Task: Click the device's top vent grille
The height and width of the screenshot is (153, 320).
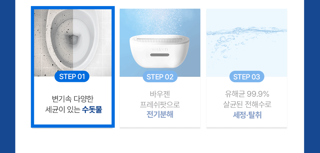Action: (x=160, y=39)
